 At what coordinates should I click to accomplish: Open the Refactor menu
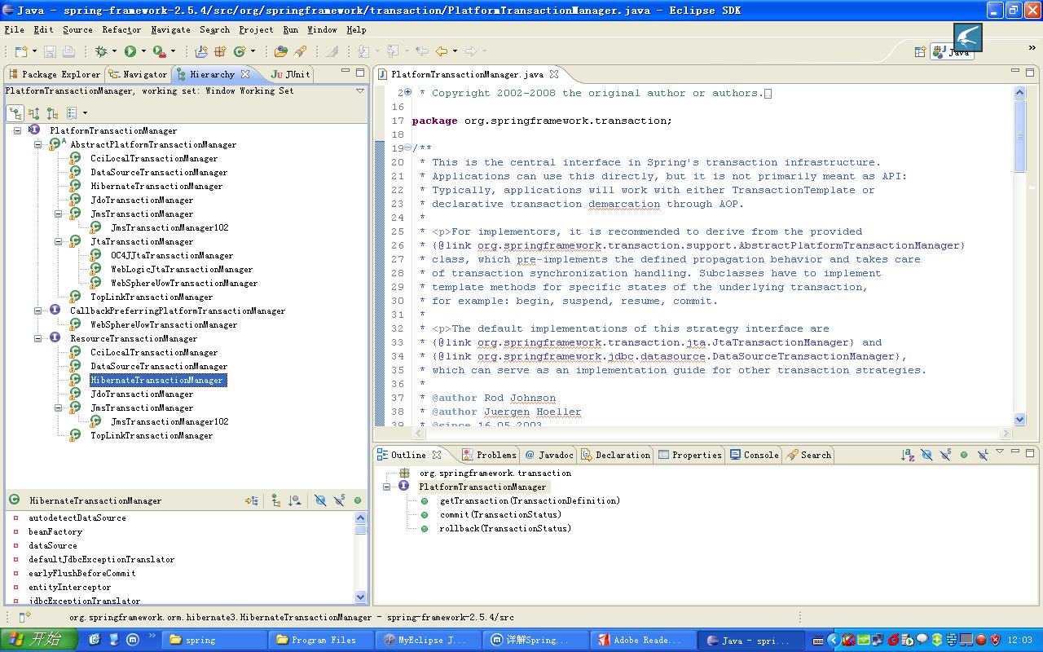coord(121,29)
